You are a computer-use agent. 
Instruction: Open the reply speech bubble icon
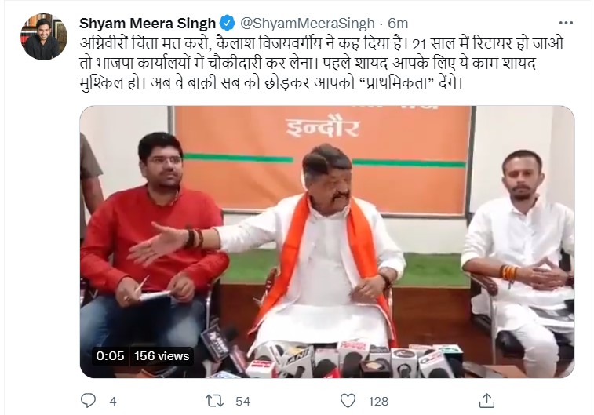pos(88,401)
